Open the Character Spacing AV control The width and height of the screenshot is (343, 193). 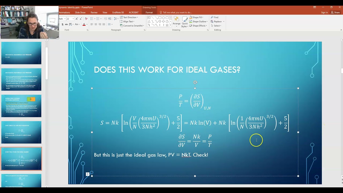[x=71, y=24]
